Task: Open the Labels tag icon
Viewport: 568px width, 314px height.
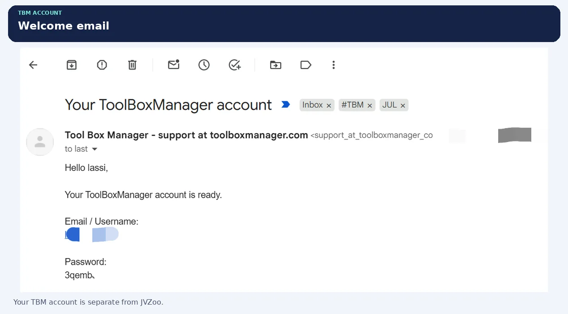Action: coord(306,65)
